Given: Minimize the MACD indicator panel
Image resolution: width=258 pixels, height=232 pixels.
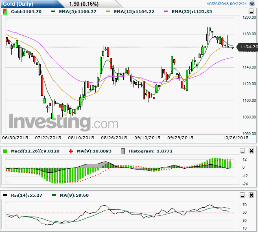Looking at the screenshot, I should (x=243, y=150).
